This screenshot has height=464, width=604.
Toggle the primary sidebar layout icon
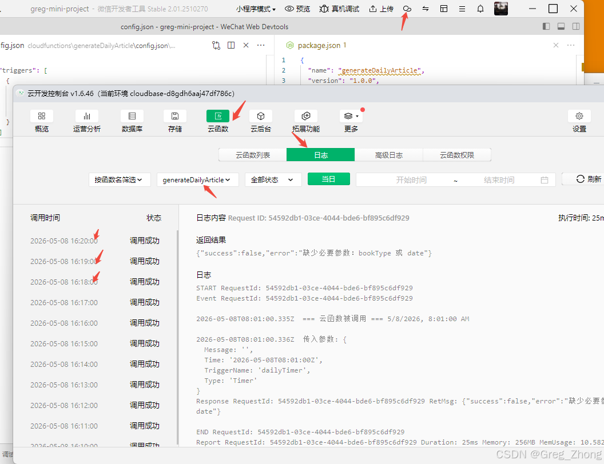tap(546, 26)
